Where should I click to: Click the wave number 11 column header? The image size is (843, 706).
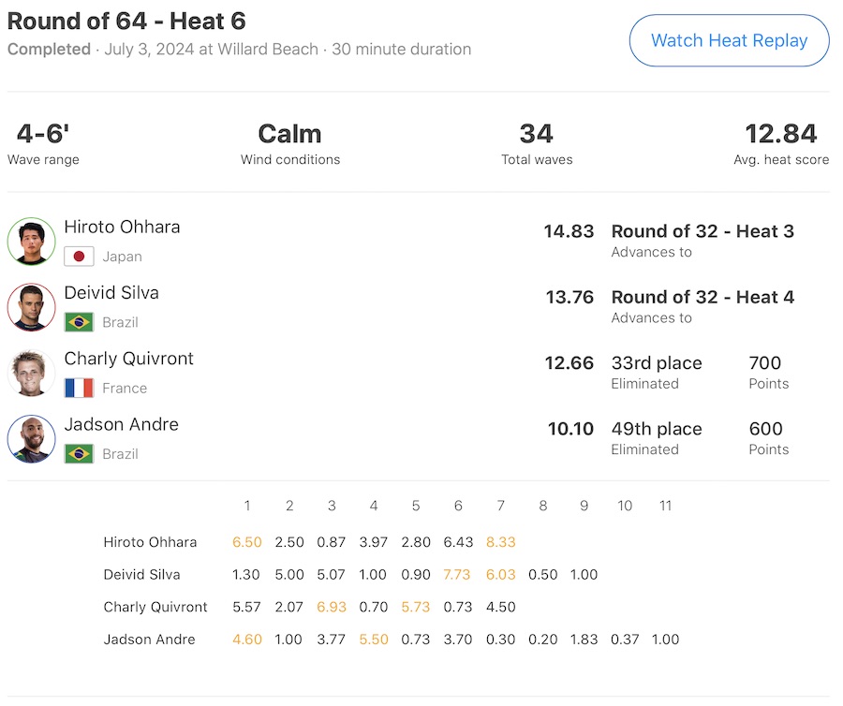coord(665,506)
